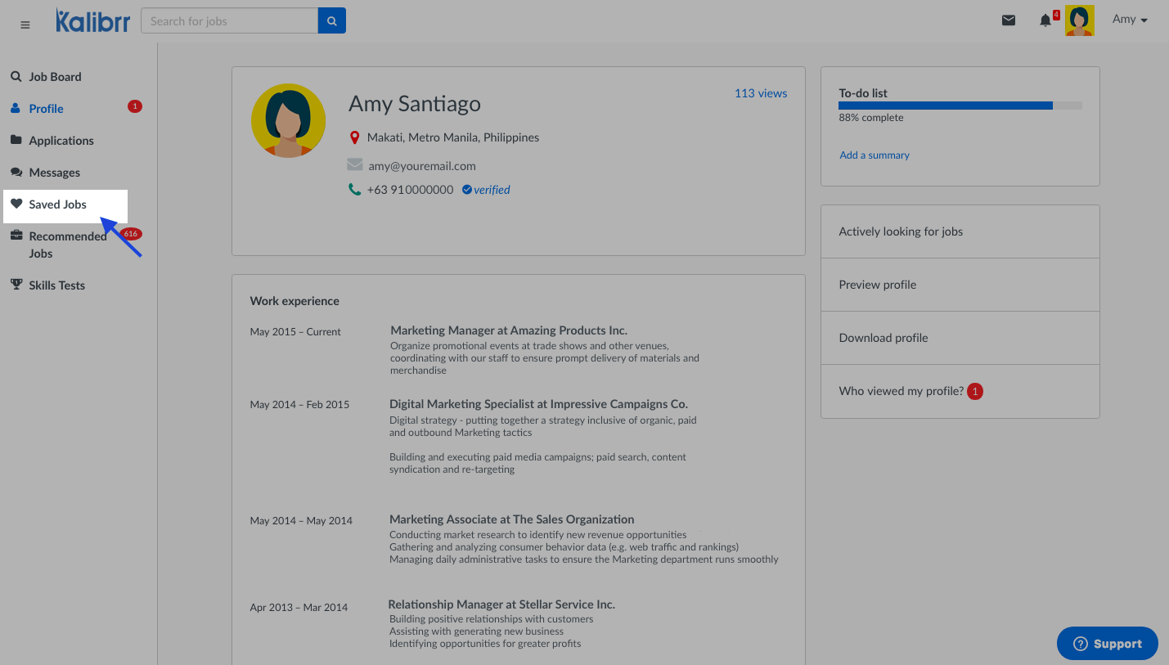Open Job Board in sidebar
Image resolution: width=1169 pixels, height=665 pixels.
(55, 77)
